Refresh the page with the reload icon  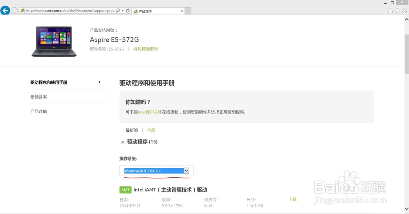point(128,11)
